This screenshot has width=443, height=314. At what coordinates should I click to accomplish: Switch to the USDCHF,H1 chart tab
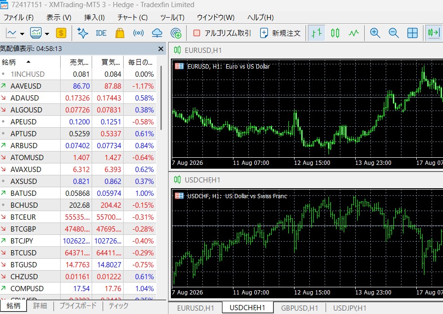click(x=247, y=307)
